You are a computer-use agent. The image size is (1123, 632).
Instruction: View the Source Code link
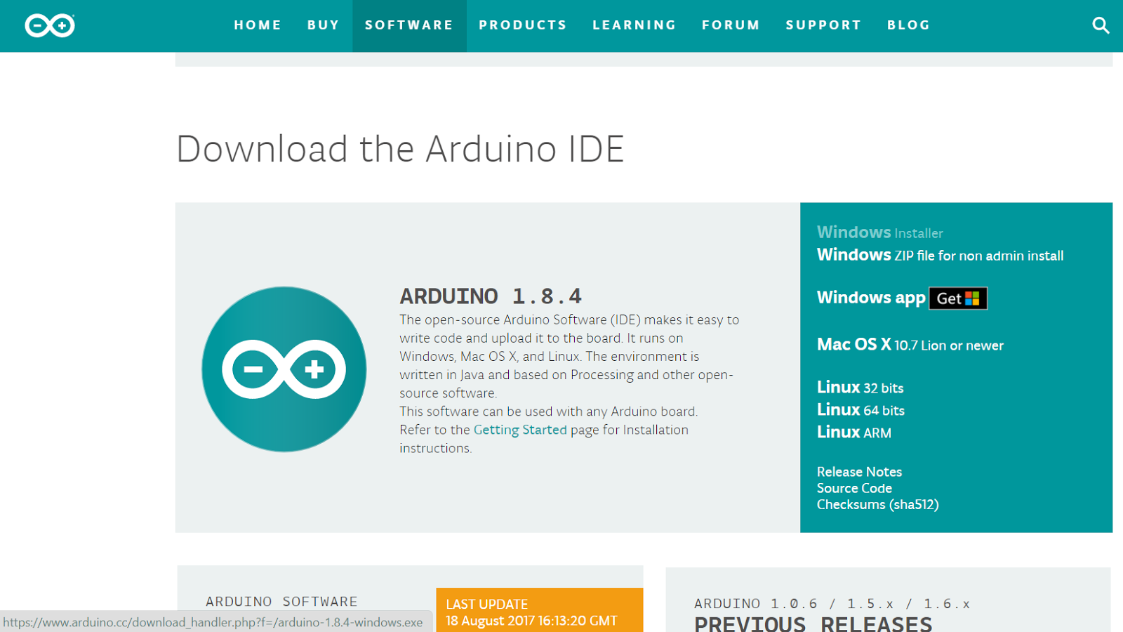coord(854,488)
